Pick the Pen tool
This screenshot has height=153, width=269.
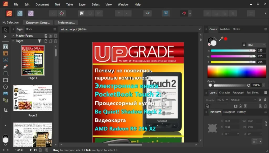pos(6,67)
